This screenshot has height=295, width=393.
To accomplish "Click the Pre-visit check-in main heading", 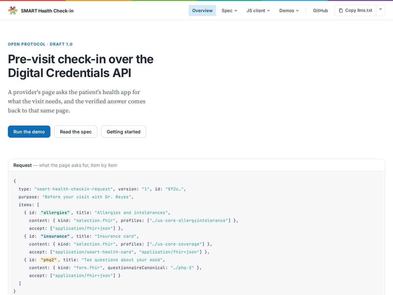I will click(81, 66).
